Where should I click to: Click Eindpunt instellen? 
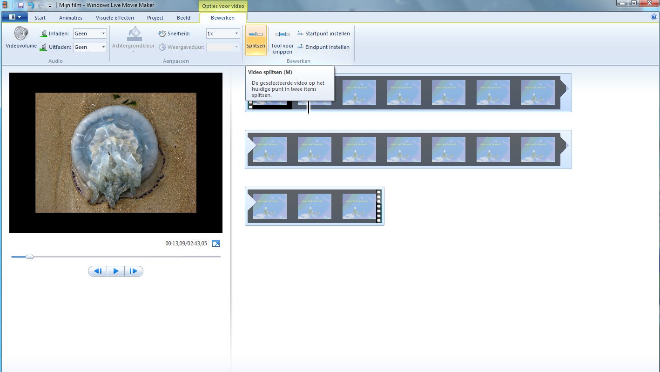click(323, 47)
